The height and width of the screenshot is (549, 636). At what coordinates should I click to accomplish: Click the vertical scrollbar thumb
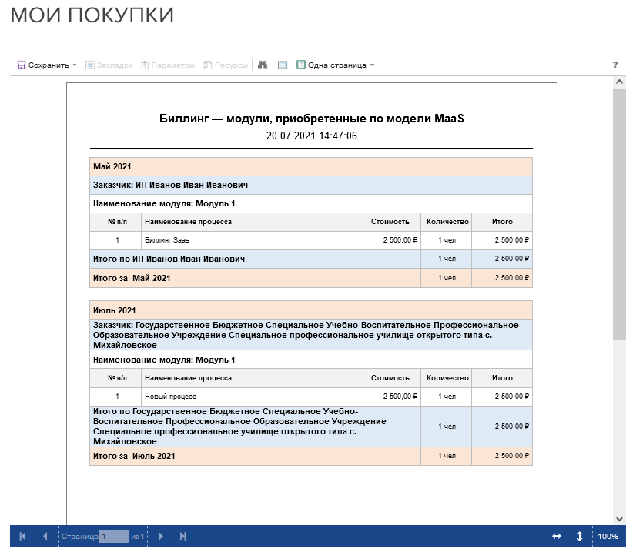(x=620, y=212)
